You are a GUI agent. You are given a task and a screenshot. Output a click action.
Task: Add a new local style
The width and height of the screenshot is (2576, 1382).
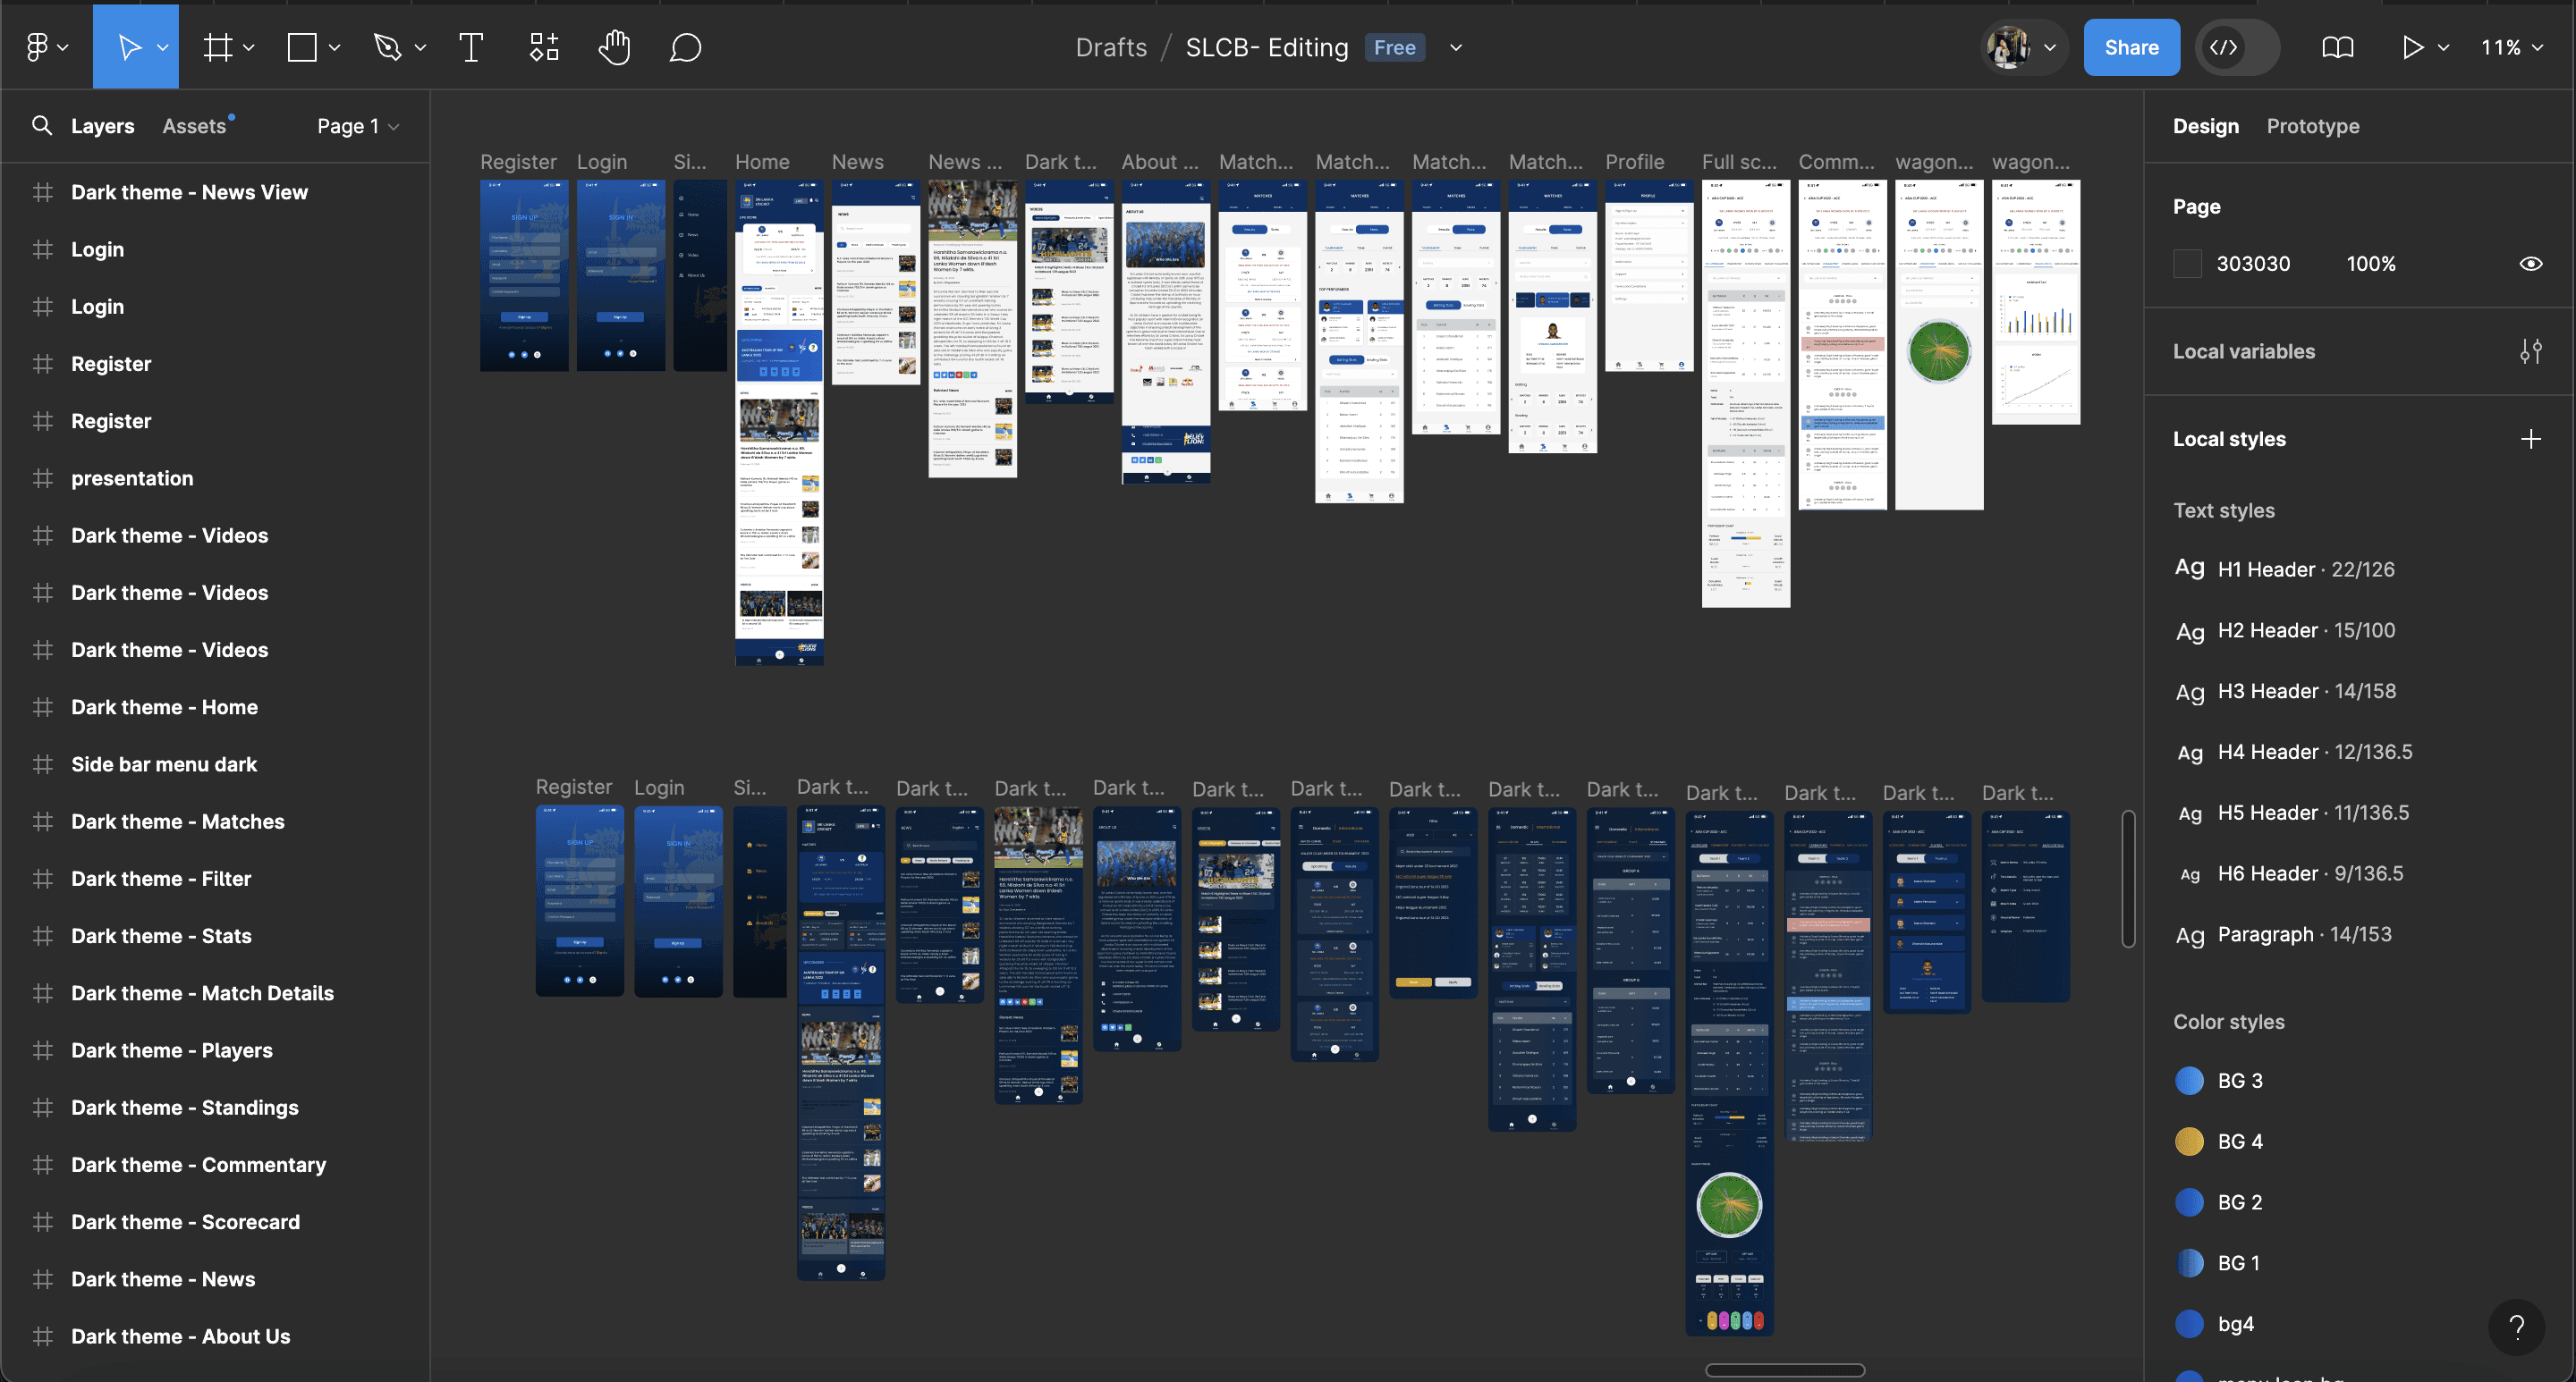pos(2530,439)
